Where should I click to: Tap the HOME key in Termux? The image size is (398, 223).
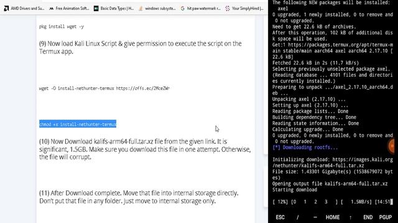pyautogui.click(x=333, y=217)
